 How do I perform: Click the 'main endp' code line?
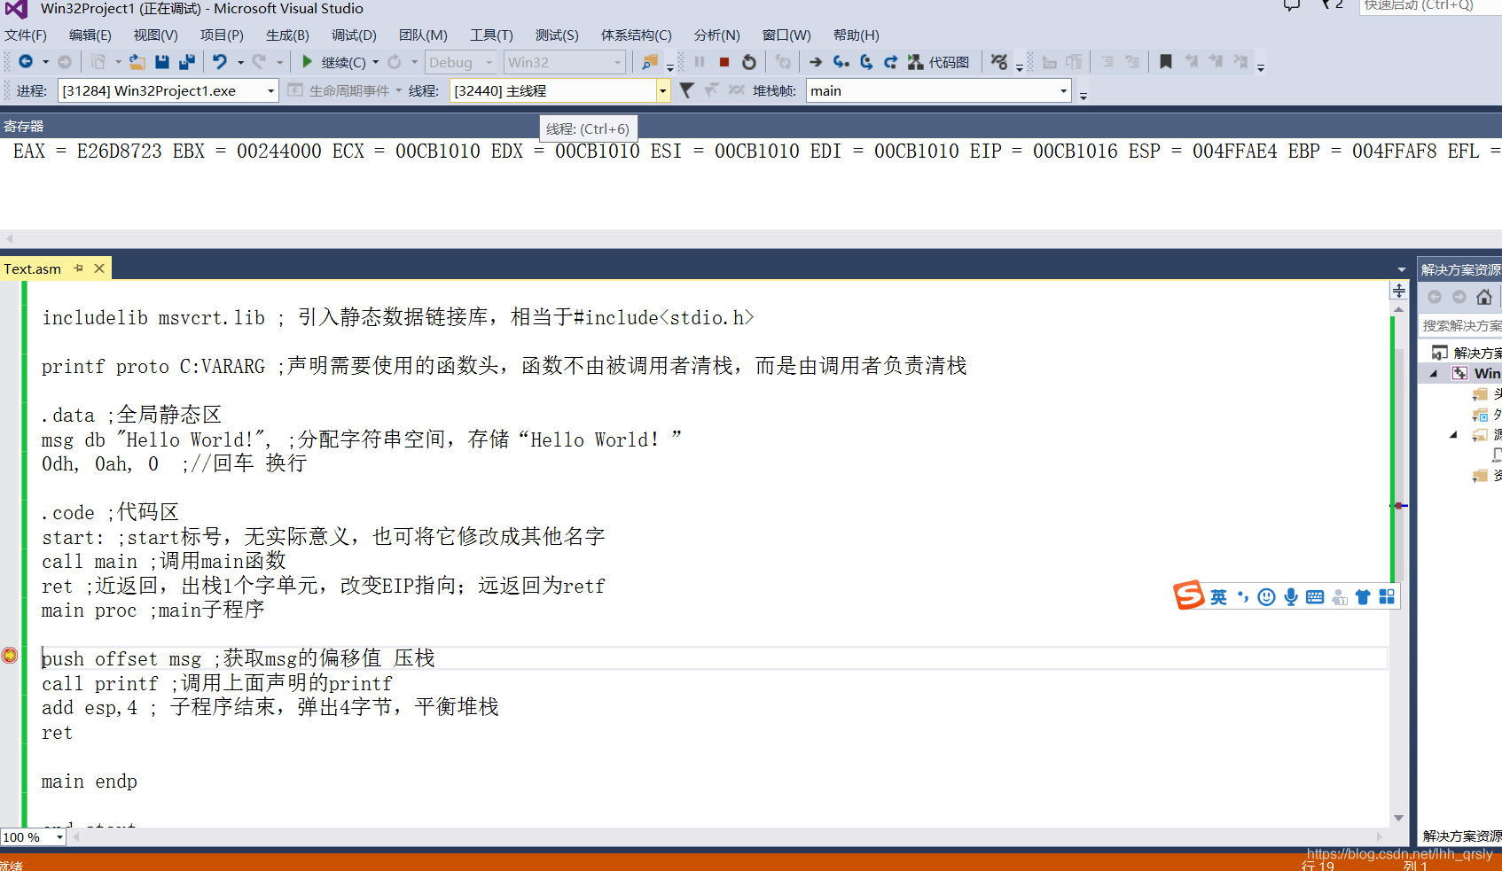[x=90, y=782]
